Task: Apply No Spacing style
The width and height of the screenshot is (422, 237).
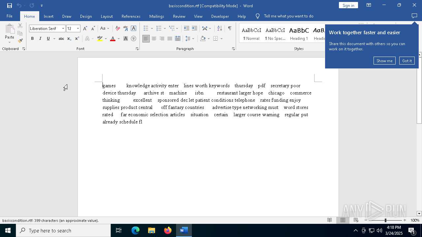Action: (x=275, y=33)
